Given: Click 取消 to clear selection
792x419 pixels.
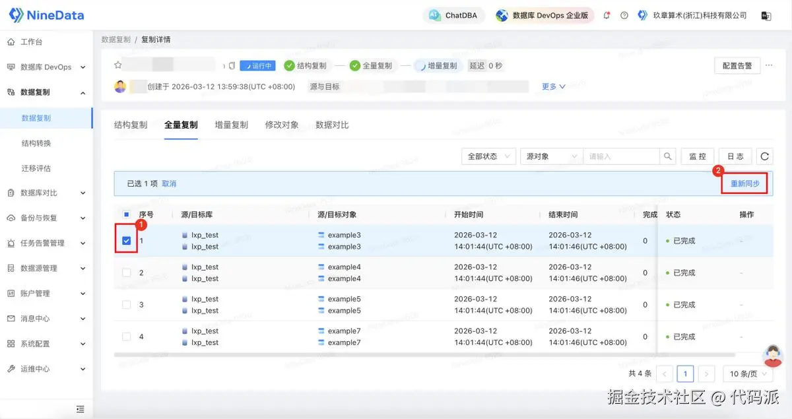Looking at the screenshot, I should coord(169,183).
